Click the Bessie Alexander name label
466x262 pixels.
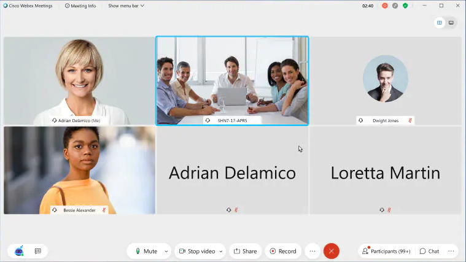[79, 210]
